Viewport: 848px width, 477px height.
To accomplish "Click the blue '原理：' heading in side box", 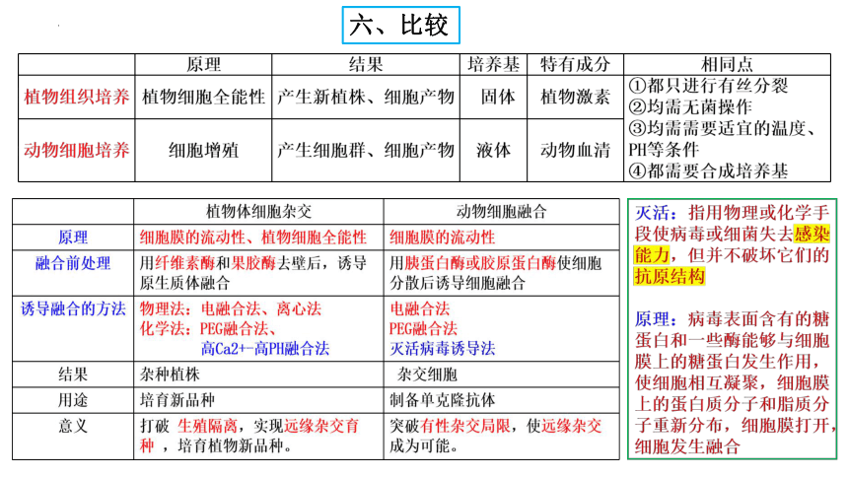I will [x=656, y=319].
